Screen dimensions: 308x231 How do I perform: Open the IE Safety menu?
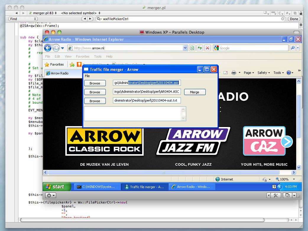click(x=263, y=73)
